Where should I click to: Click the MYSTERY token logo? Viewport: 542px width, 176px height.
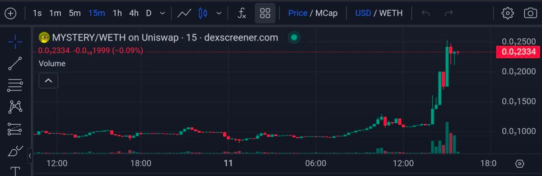pos(44,37)
